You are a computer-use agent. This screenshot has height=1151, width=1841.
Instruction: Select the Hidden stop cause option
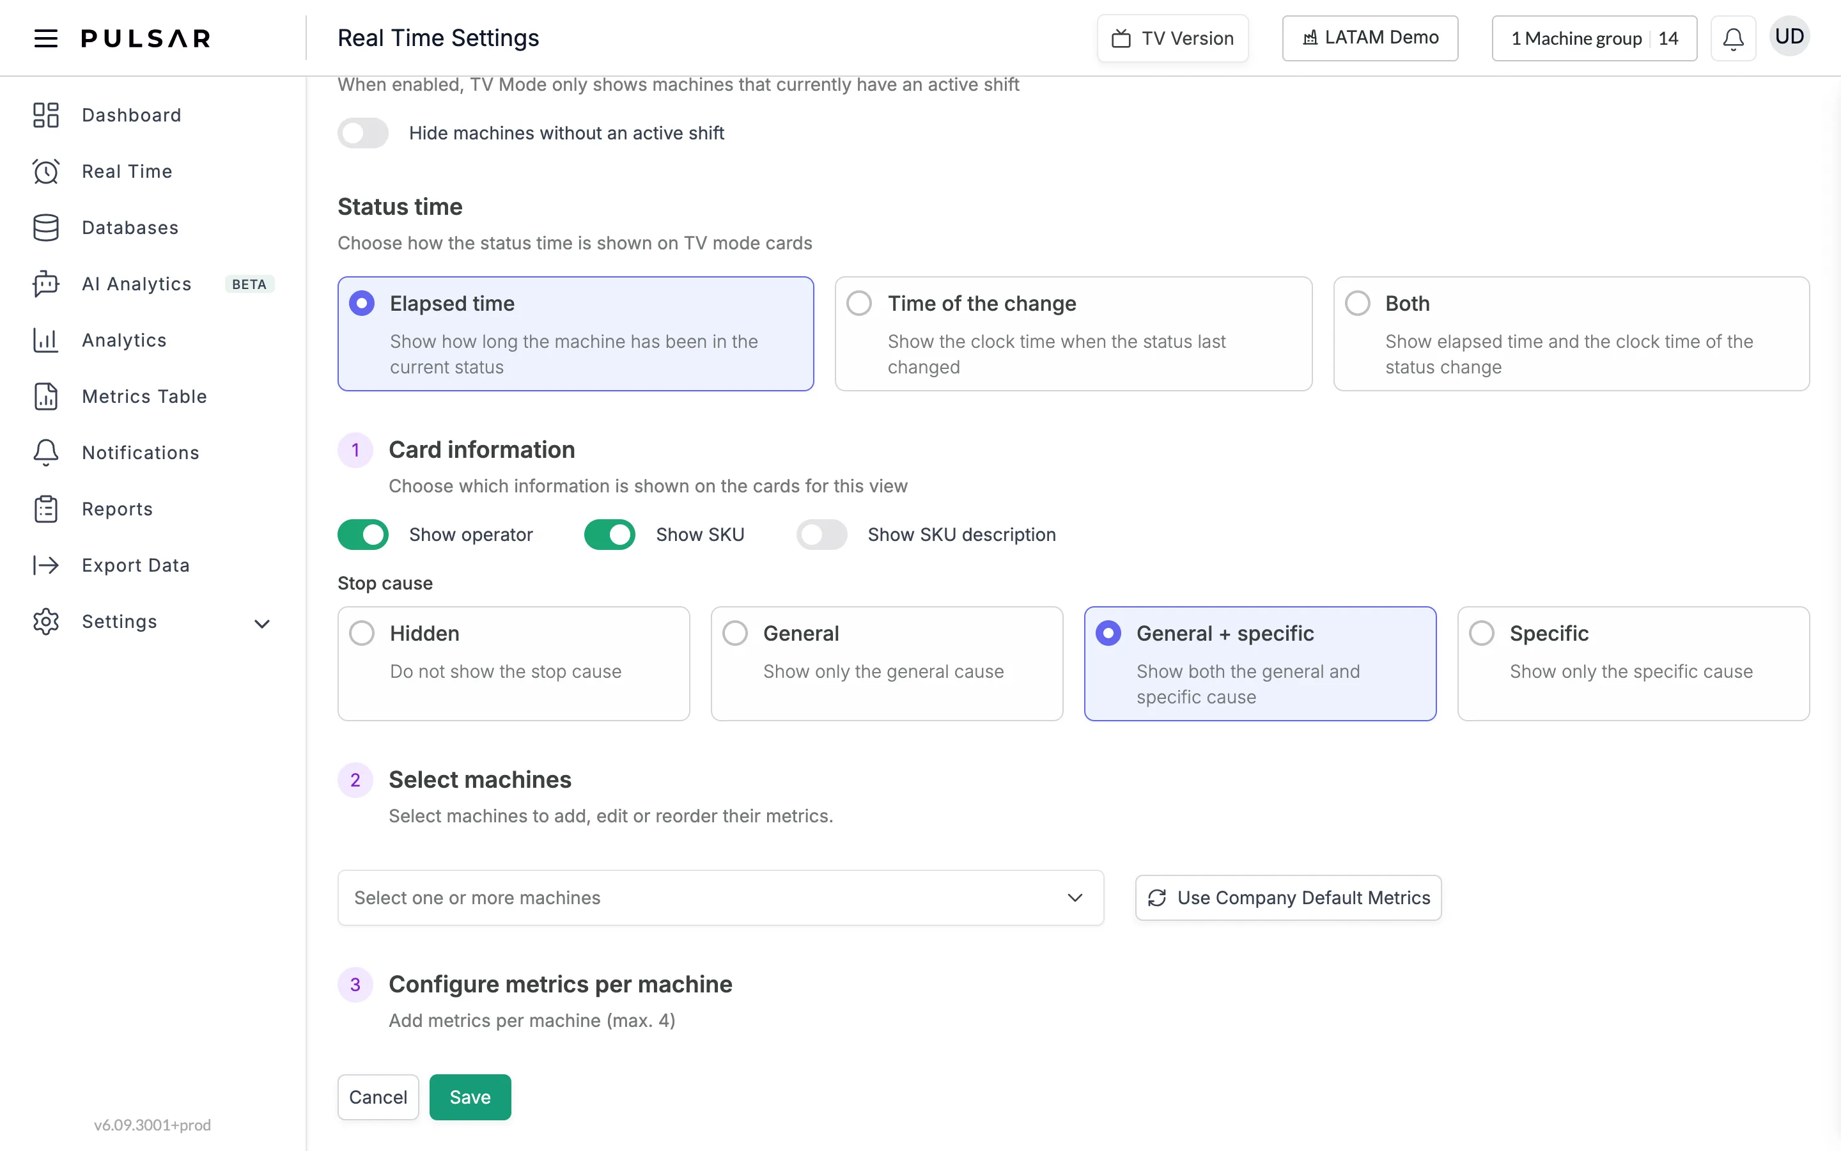pyautogui.click(x=513, y=663)
